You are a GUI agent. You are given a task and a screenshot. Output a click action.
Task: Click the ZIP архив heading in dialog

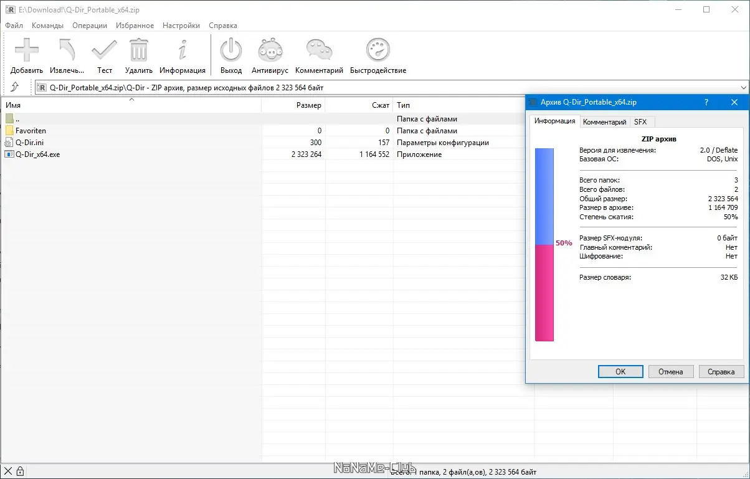pyautogui.click(x=658, y=139)
